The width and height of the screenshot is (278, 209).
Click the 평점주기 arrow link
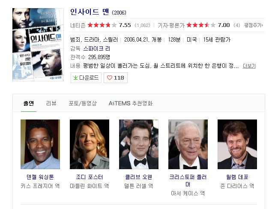coord(254,25)
